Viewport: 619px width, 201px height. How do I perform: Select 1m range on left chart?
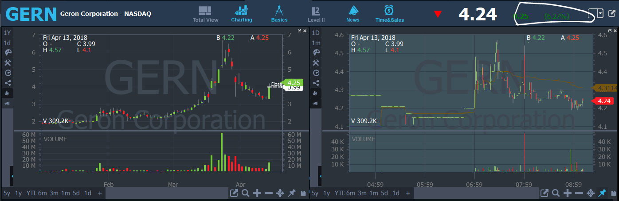pos(65,193)
